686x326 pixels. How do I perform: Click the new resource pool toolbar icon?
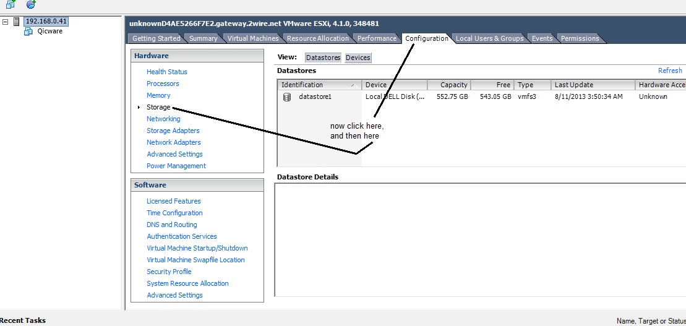point(31,4)
